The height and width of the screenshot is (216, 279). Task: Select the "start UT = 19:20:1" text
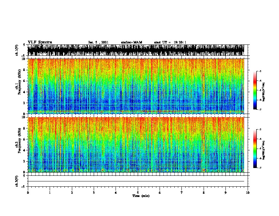(170, 42)
